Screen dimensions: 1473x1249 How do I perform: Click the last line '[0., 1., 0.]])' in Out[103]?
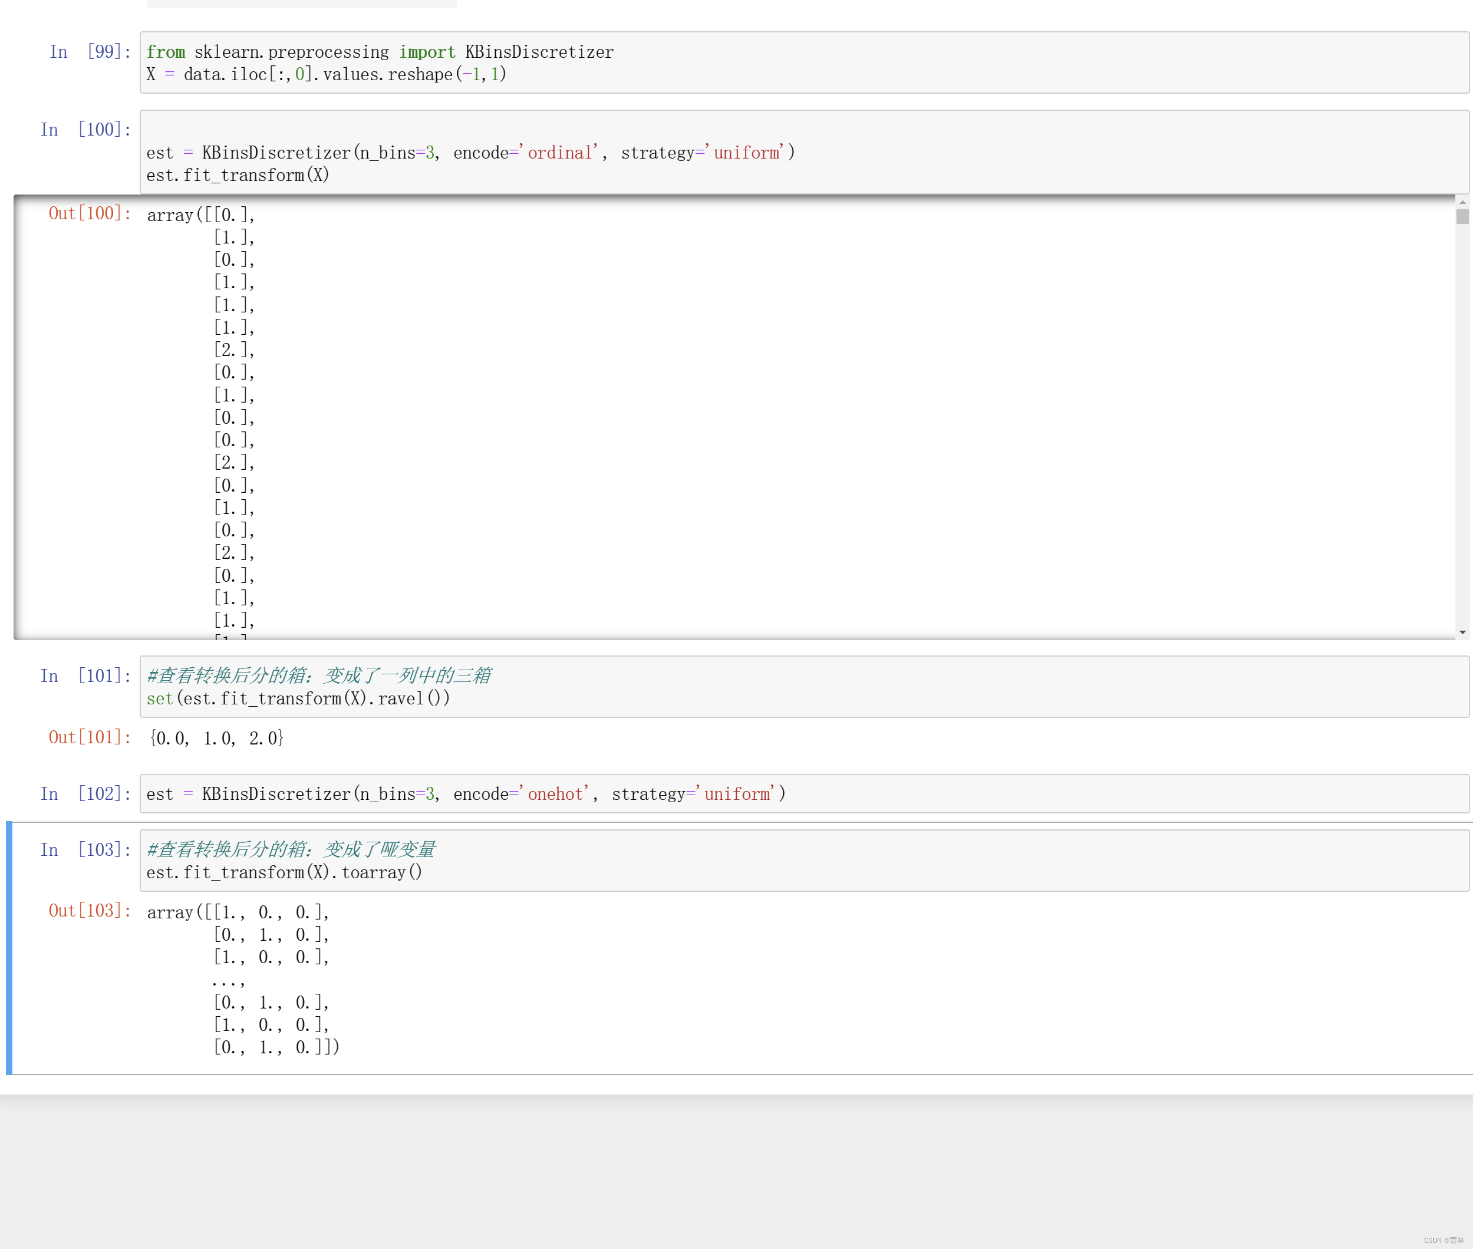(276, 1046)
